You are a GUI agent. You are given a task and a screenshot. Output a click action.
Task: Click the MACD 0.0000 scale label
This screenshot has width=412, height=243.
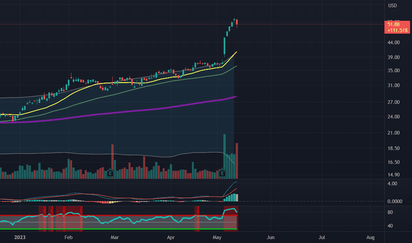[395, 201]
